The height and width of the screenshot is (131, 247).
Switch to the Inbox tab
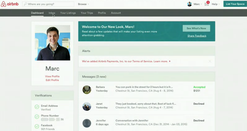tap(52, 13)
